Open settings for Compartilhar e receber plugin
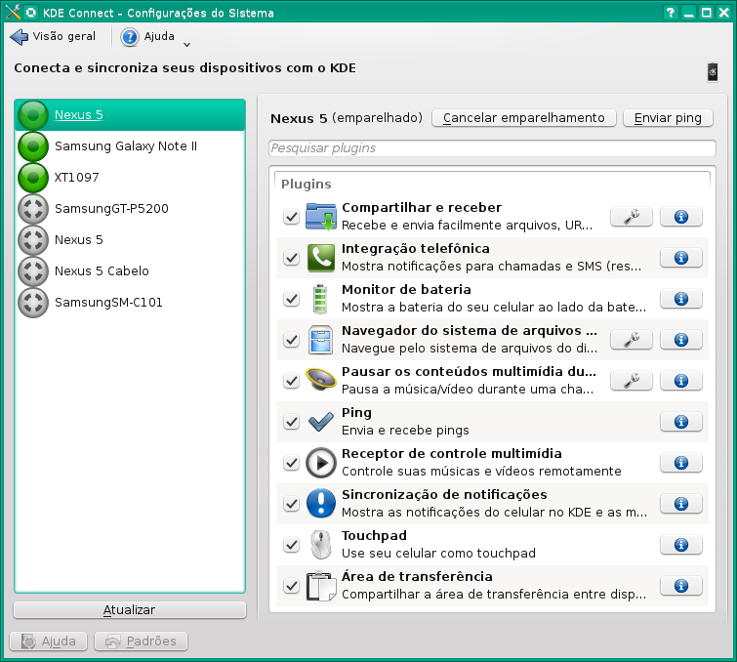The image size is (737, 662). pyautogui.click(x=632, y=217)
